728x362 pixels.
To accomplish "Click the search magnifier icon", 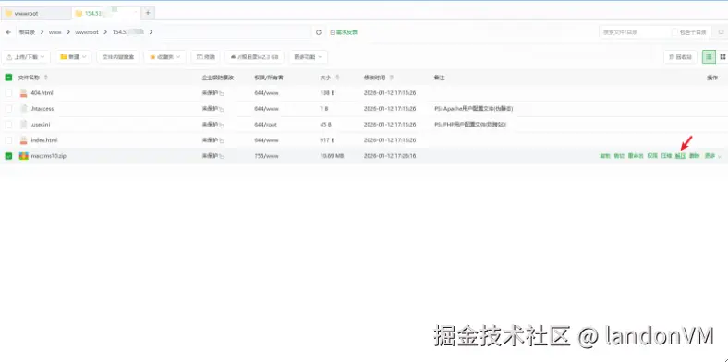I will (721, 32).
